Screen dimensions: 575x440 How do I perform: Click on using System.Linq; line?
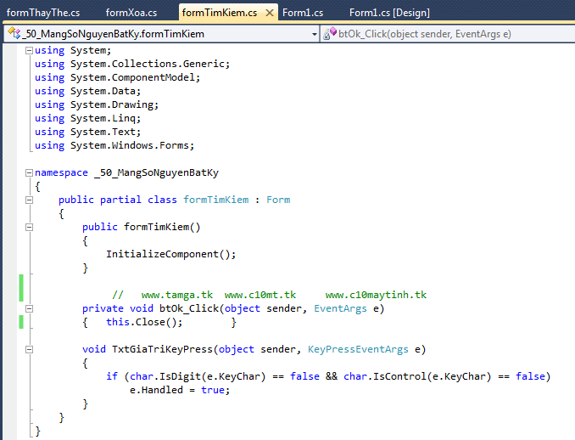(x=87, y=118)
